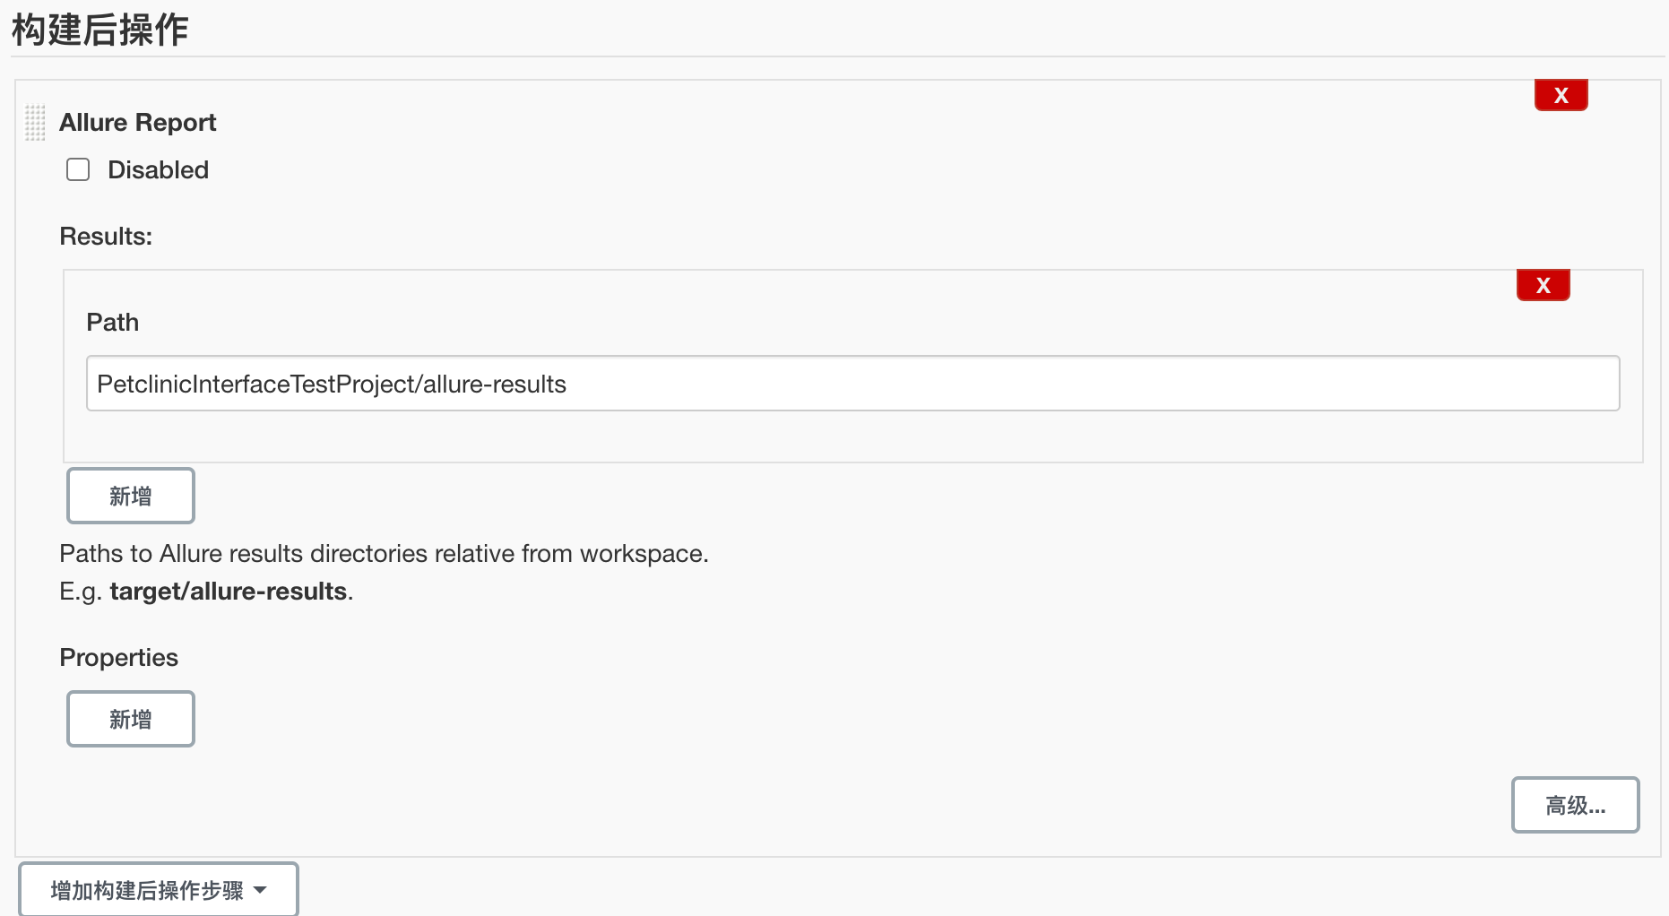Delete the Allure Report post-build action
1669x916 pixels.
coord(1561,95)
